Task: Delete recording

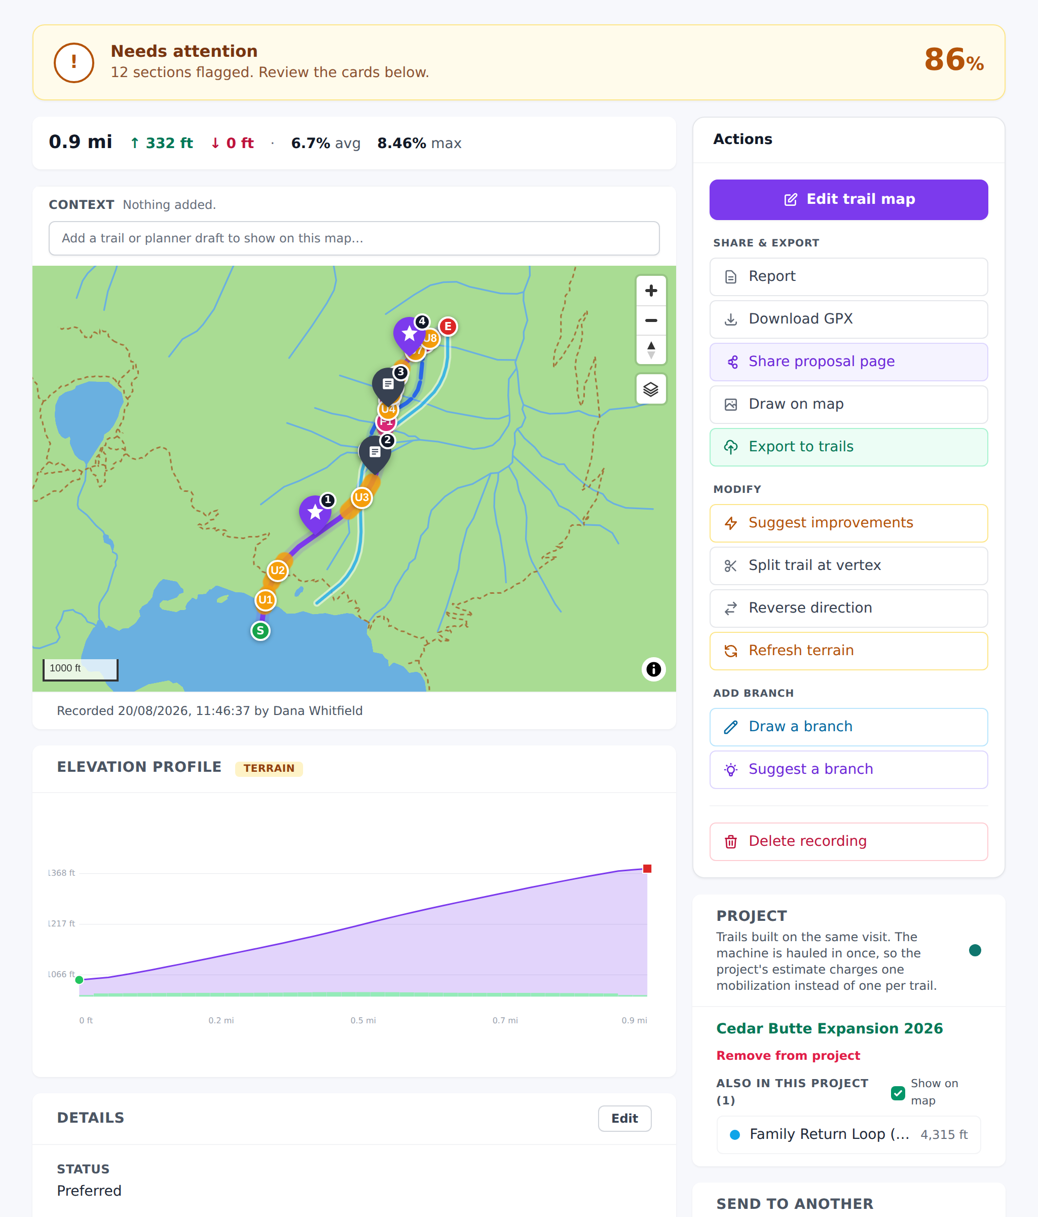Action: [x=848, y=842]
